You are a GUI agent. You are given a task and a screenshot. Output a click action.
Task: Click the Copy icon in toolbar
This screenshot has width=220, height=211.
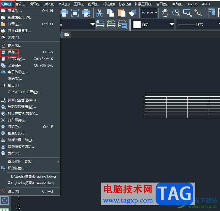point(111,13)
